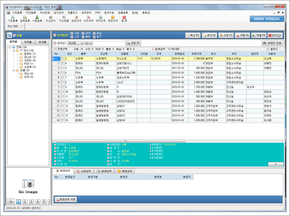Open the 자산등록 menu

[31, 13]
